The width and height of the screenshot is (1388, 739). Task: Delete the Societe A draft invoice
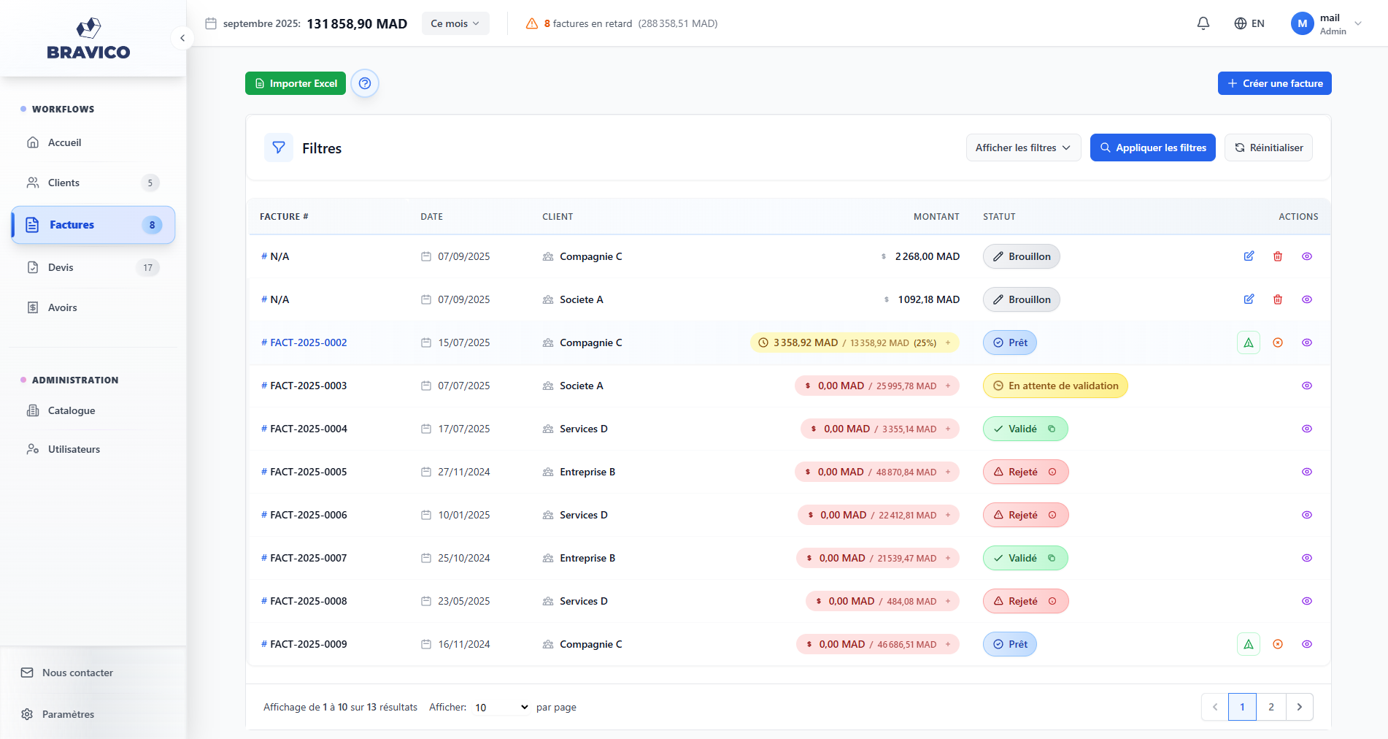1278,299
